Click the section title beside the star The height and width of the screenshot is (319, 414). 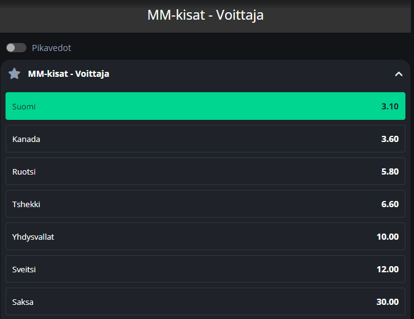point(69,74)
